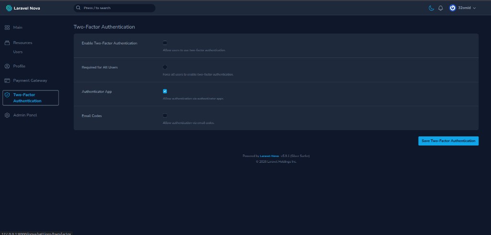Click Save Two-Factor Authentication button
The height and width of the screenshot is (235, 491).
[x=448, y=141]
